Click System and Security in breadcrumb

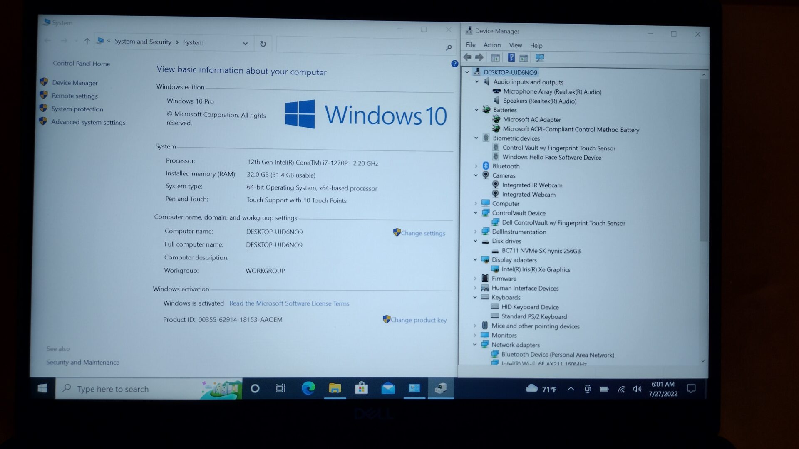click(x=143, y=42)
